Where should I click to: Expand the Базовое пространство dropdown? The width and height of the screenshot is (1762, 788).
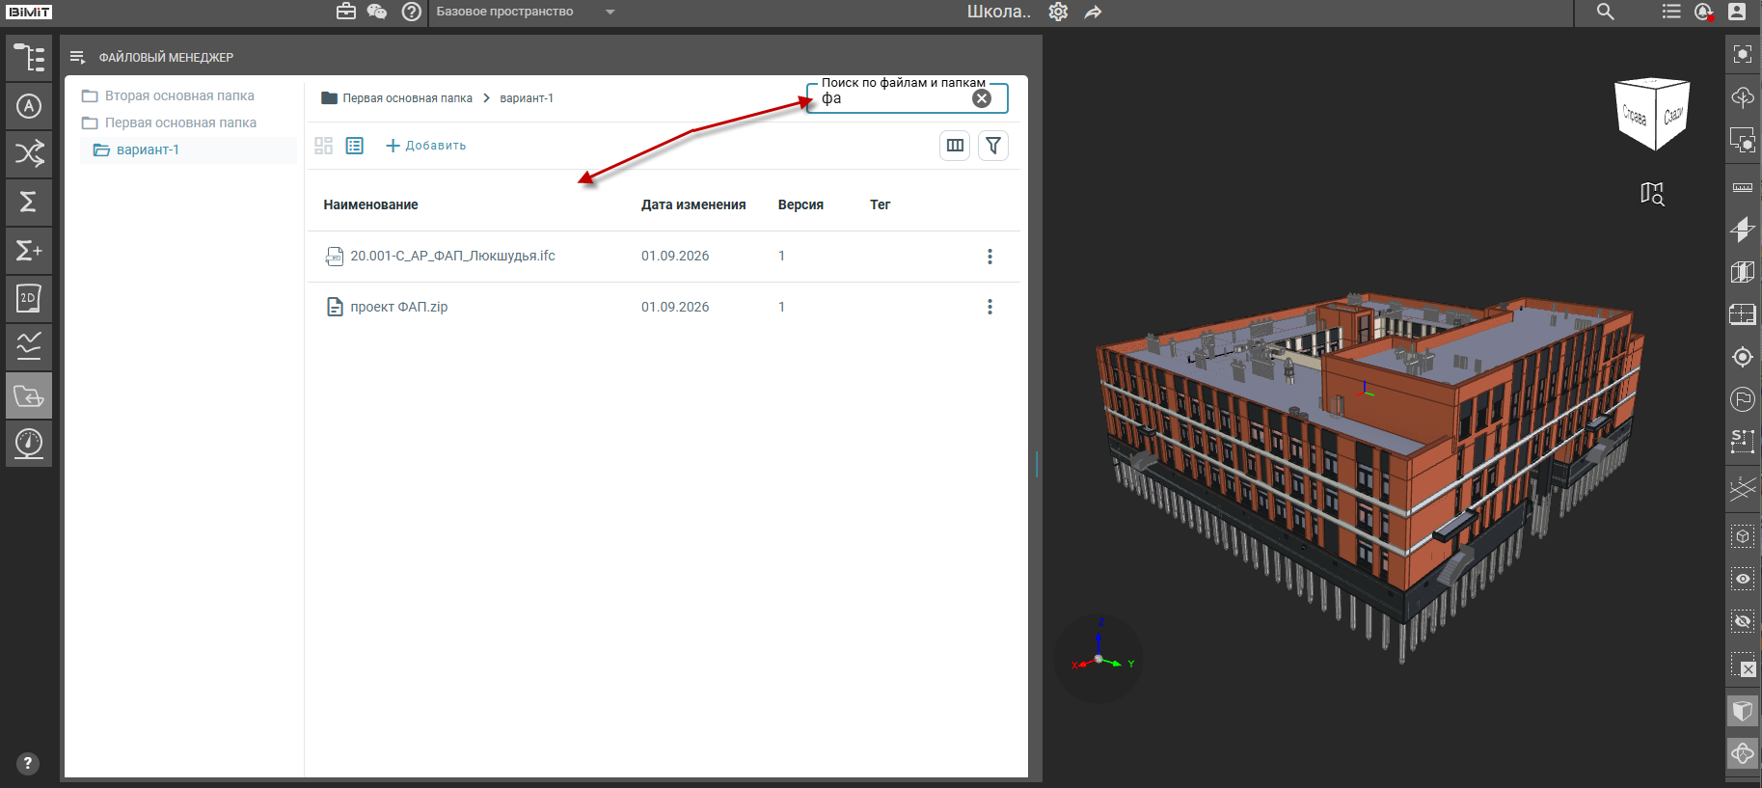(x=526, y=12)
